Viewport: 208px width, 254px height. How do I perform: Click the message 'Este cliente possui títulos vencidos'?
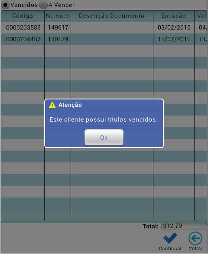pyautogui.click(x=104, y=119)
